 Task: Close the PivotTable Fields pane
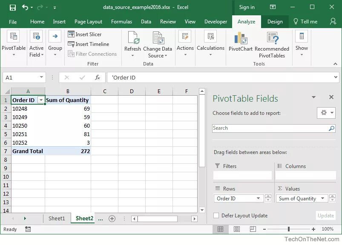point(331,97)
